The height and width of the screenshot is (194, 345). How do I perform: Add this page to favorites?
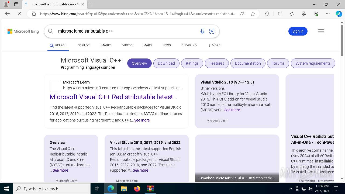(253, 14)
